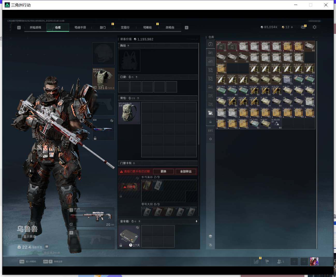The height and width of the screenshot is (277, 336).
Task: Click the weight details list icon
Action: point(47,247)
